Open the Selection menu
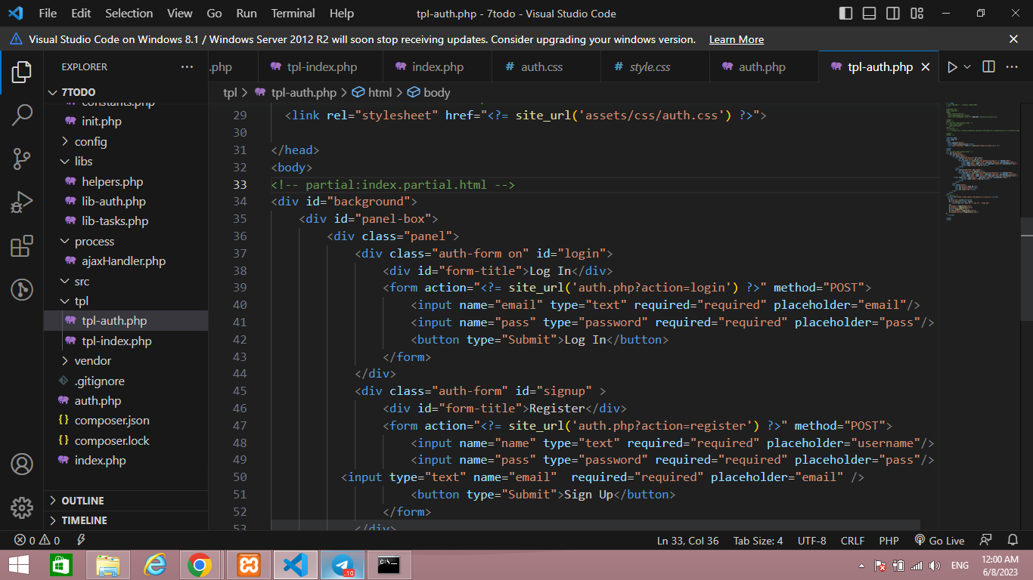This screenshot has width=1033, height=580. coord(129,14)
